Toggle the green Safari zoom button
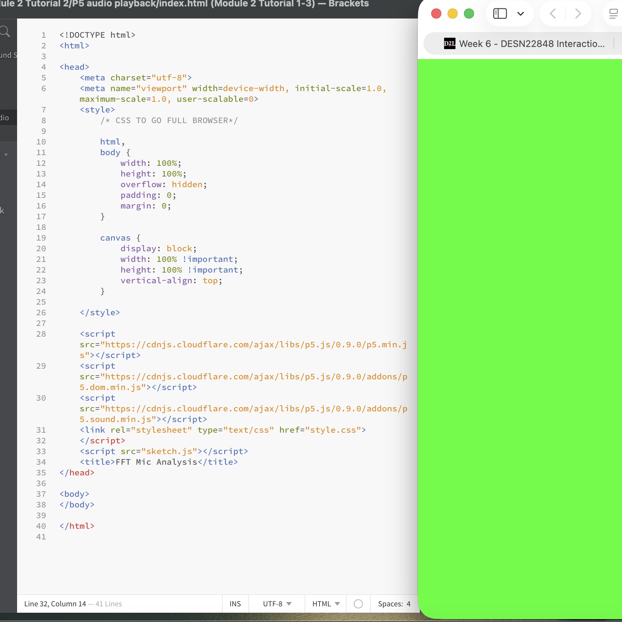Screen dimensions: 622x622 pyautogui.click(x=469, y=13)
